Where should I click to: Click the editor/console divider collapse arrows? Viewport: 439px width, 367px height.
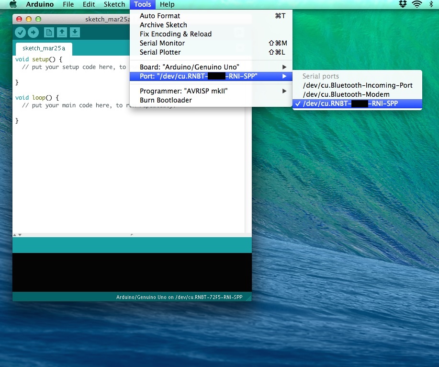point(17,235)
